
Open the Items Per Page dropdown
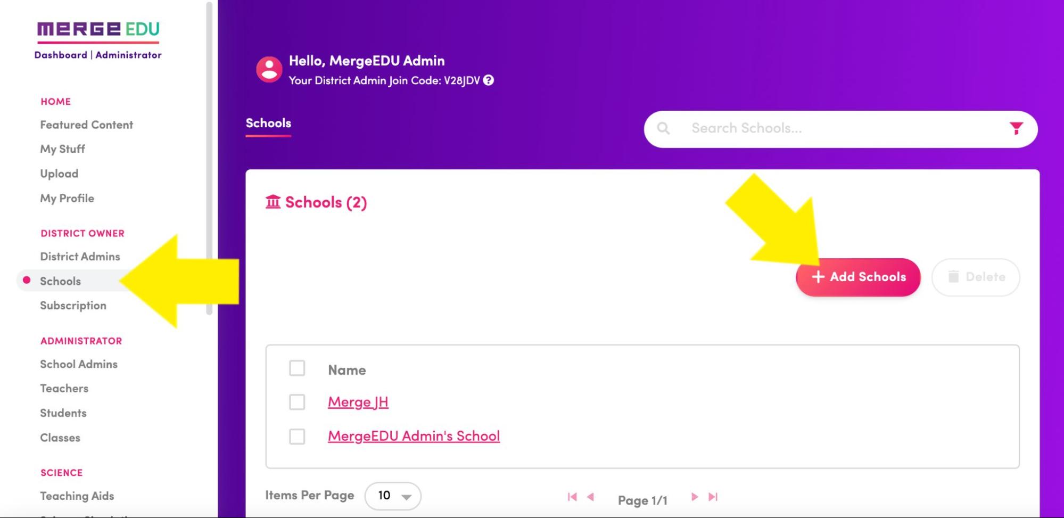coord(393,496)
